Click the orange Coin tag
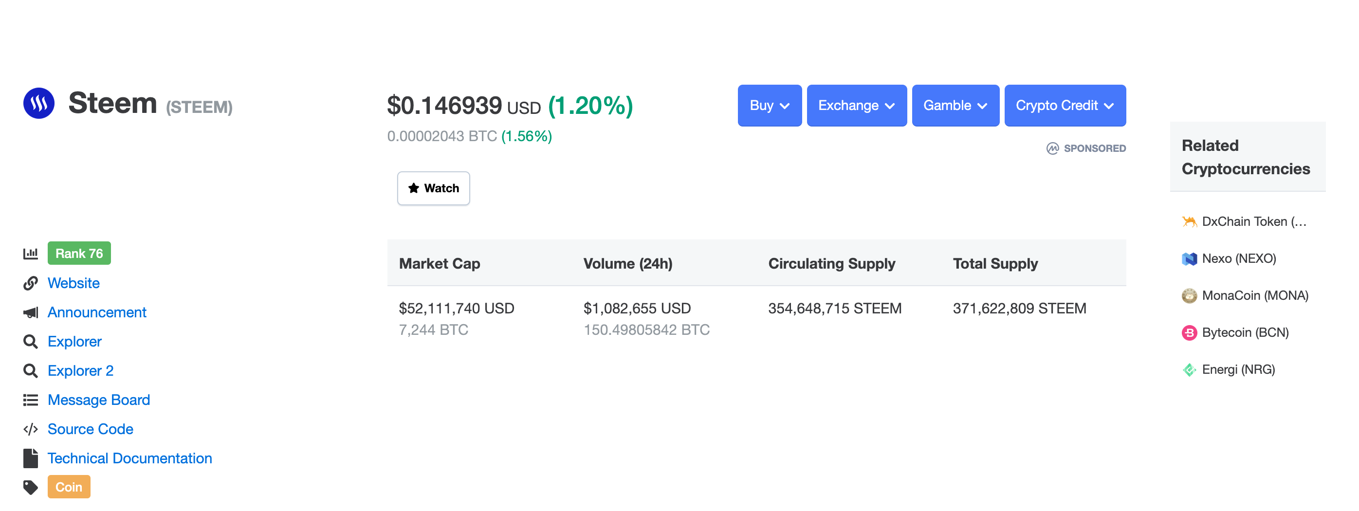 tap(69, 487)
